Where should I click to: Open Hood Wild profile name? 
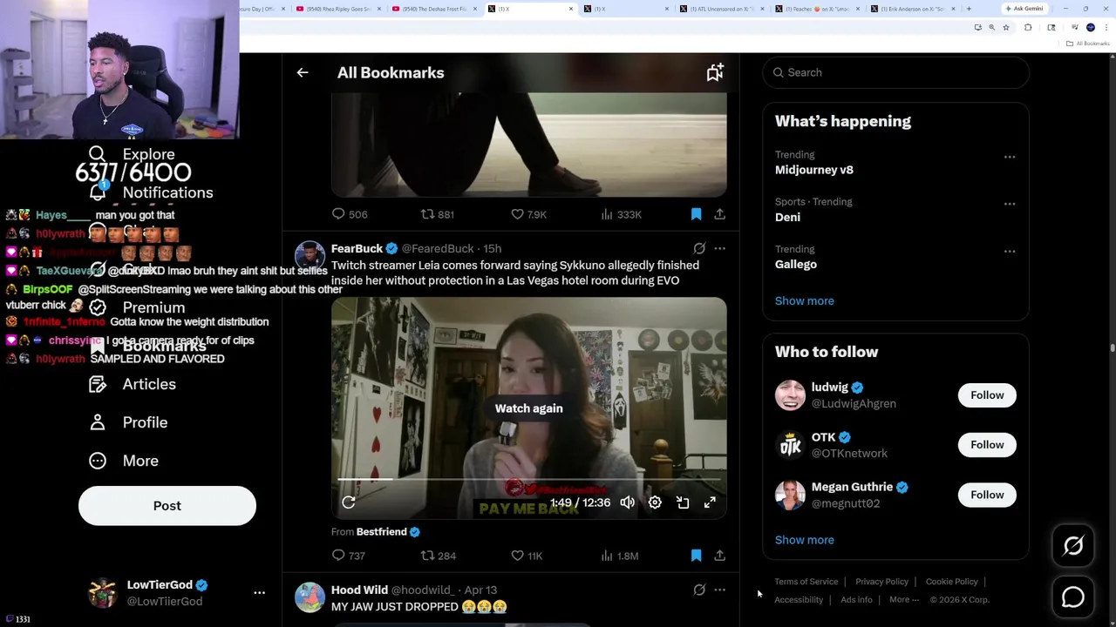tap(359, 590)
